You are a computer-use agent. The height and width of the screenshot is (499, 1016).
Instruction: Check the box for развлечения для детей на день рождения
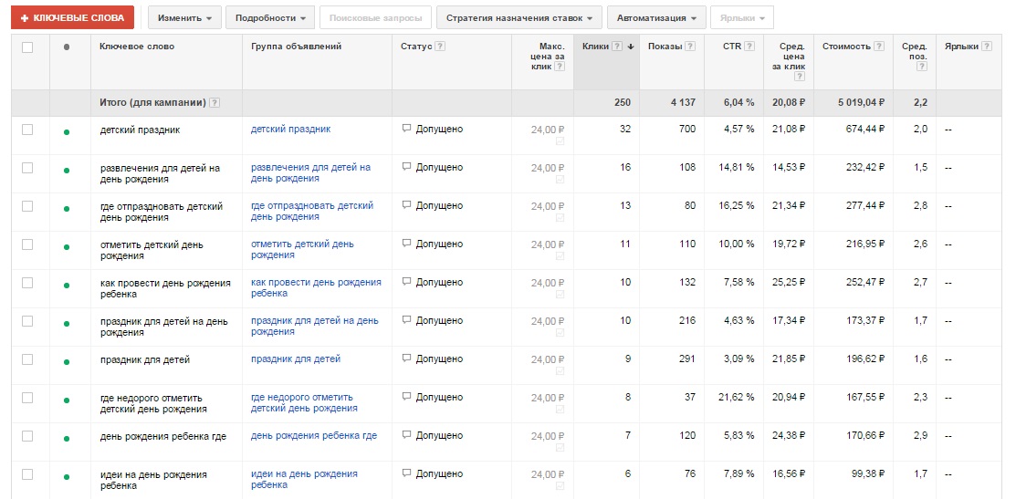pyautogui.click(x=27, y=168)
